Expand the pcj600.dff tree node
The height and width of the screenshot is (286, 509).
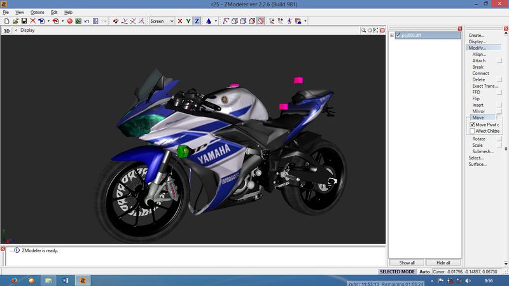point(392,36)
